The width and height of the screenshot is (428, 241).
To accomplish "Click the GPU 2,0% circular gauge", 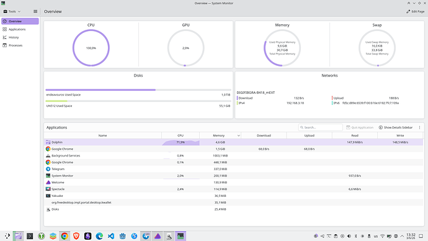I will (x=185, y=48).
